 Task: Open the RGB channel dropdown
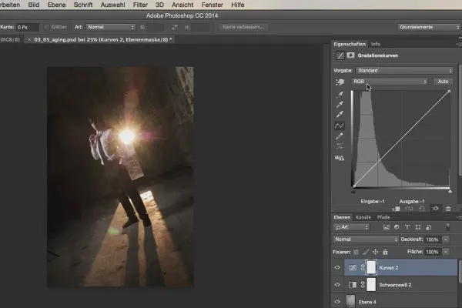[390, 82]
